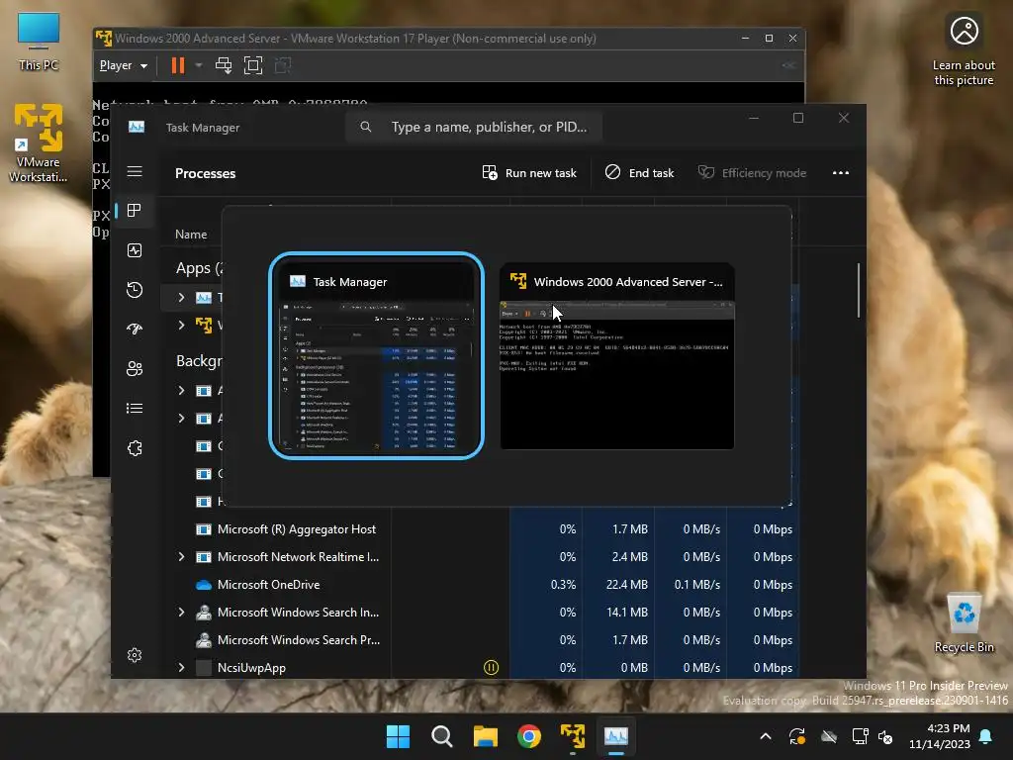This screenshot has width=1013, height=760.
Task: Open notifications bell in taskbar
Action: (986, 736)
